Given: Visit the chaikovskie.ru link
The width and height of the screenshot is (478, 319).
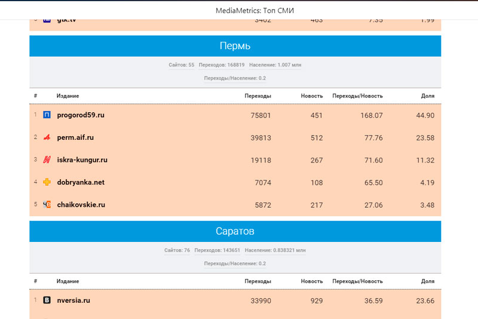Looking at the screenshot, I should [81, 205].
